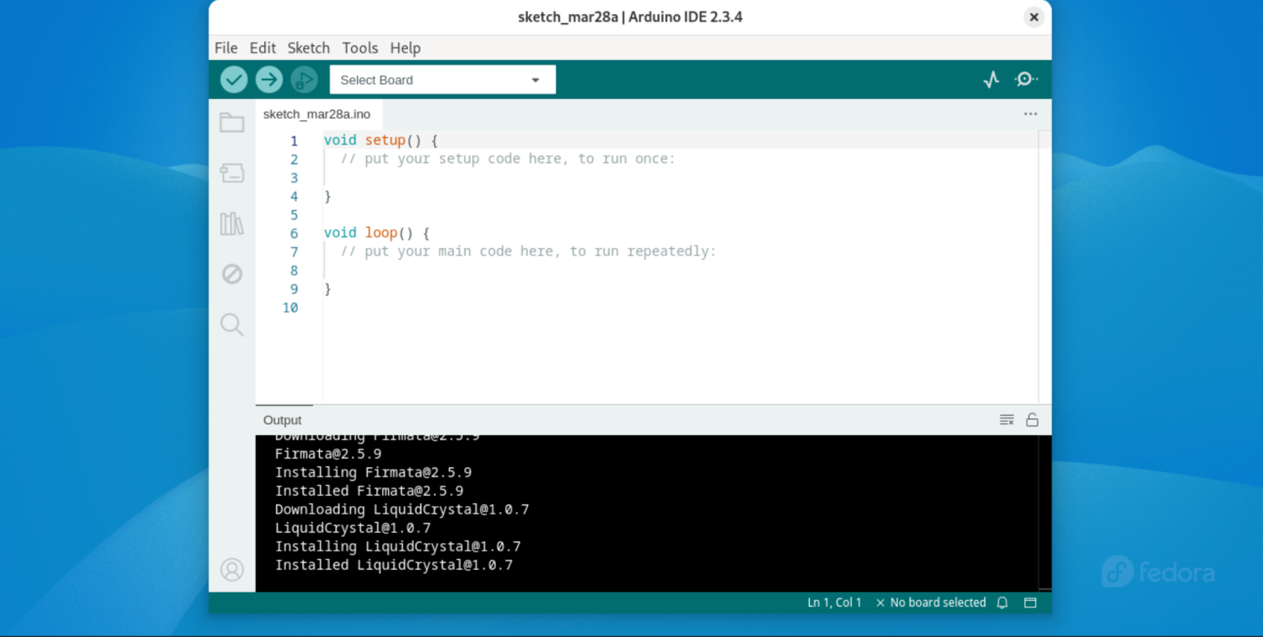
Task: Open the Library Manager sidebar panel
Action: click(x=231, y=224)
